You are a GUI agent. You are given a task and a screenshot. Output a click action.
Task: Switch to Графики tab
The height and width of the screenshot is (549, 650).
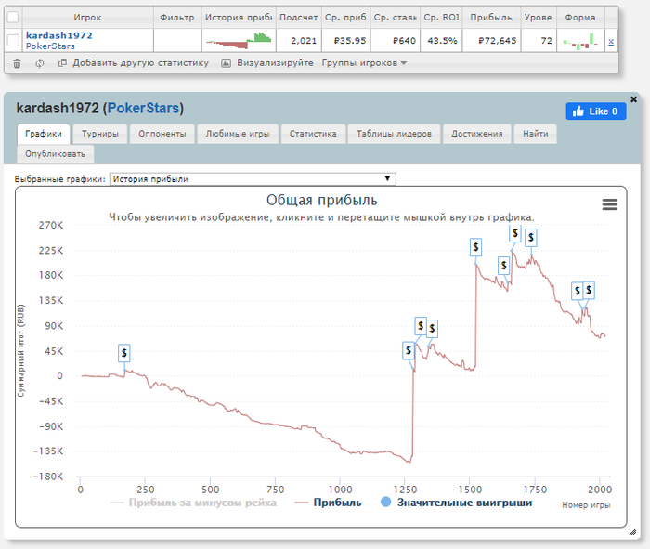pos(44,134)
